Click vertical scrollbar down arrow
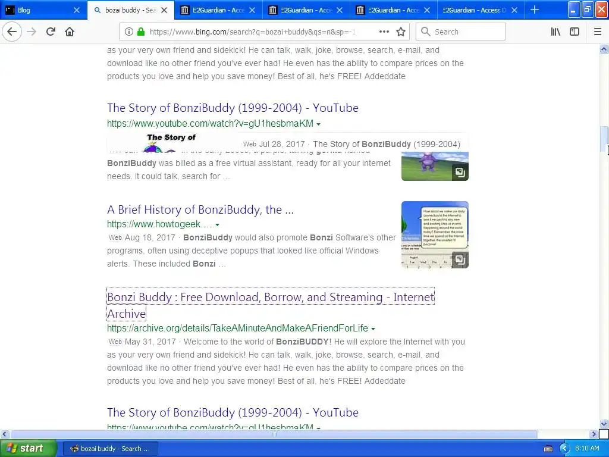The height and width of the screenshot is (457, 609). [604, 424]
